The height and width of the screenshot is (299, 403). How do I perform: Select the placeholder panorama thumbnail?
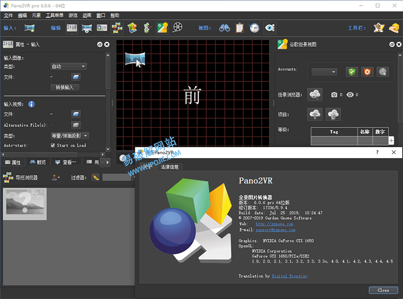pos(25,204)
